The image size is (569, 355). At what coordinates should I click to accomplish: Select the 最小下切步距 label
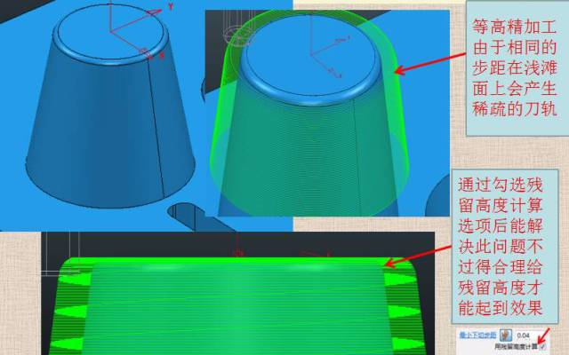[477, 336]
